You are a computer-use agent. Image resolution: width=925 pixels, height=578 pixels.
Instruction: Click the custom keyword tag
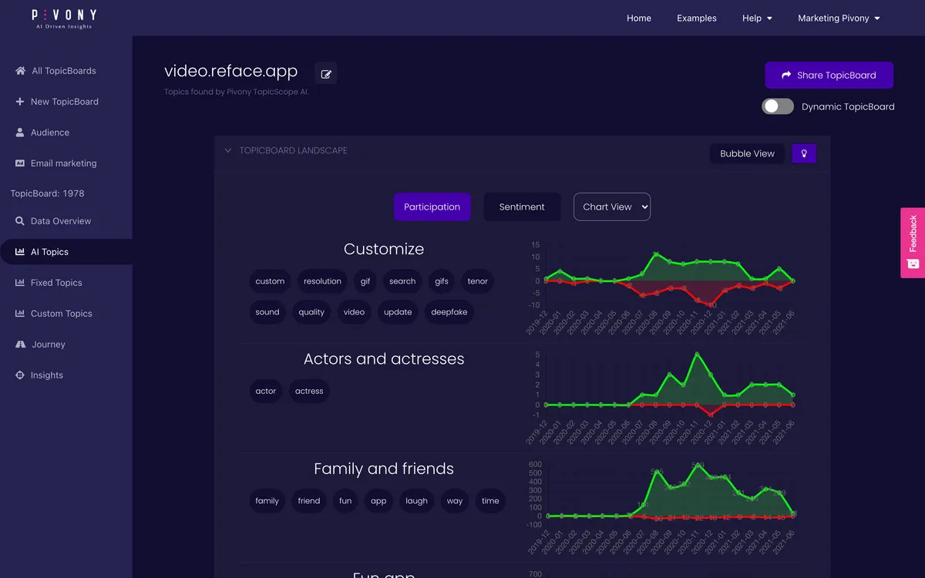(x=270, y=281)
